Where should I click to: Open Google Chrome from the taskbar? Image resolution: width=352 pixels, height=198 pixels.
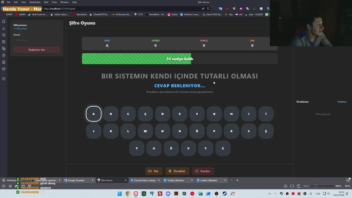[128, 194]
